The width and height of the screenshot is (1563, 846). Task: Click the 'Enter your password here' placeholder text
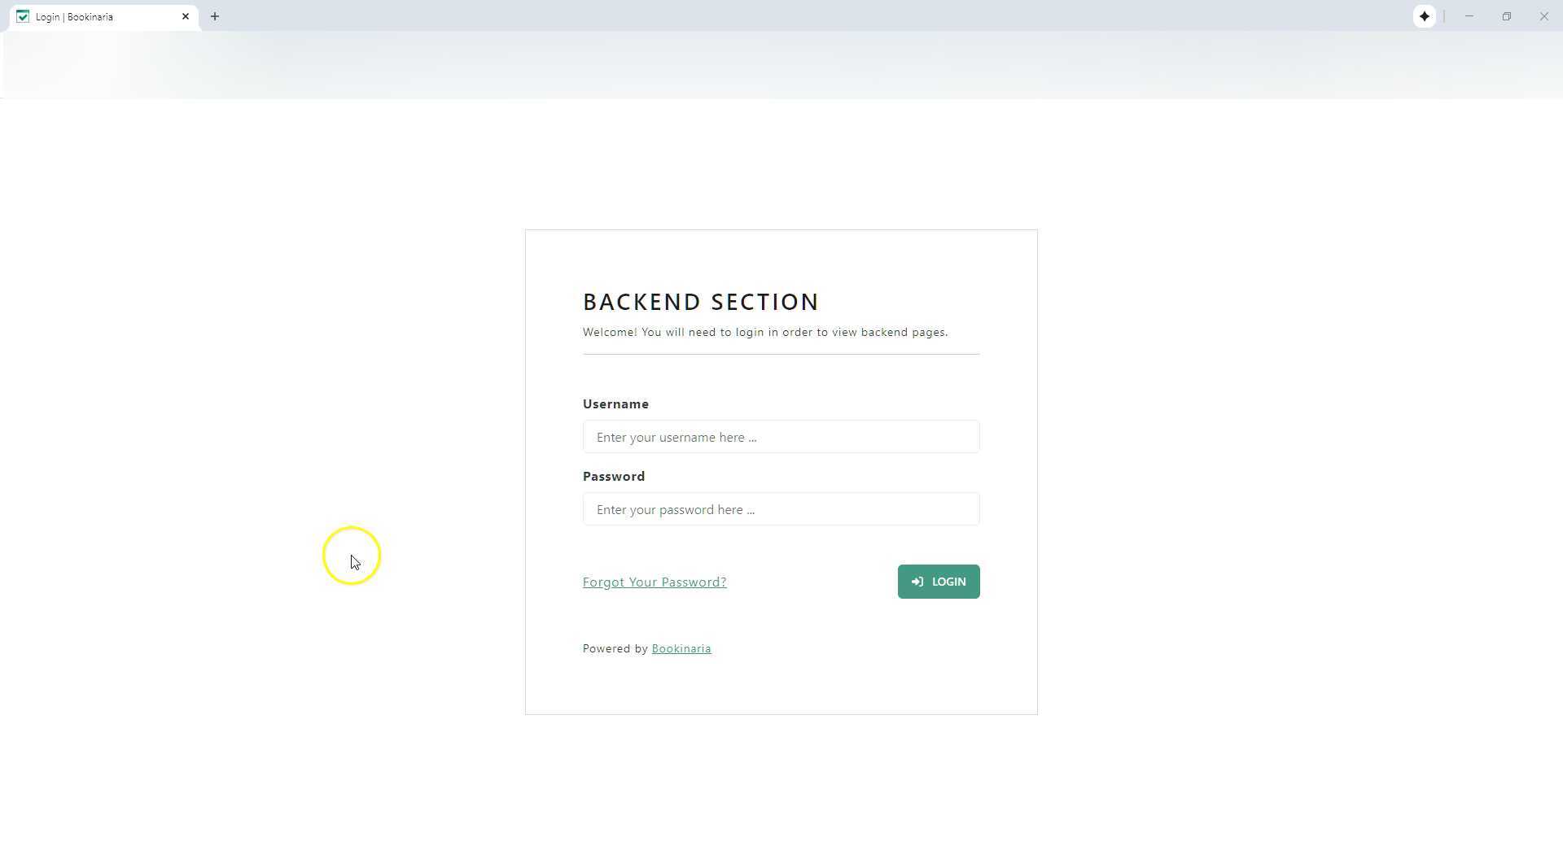[674, 509]
